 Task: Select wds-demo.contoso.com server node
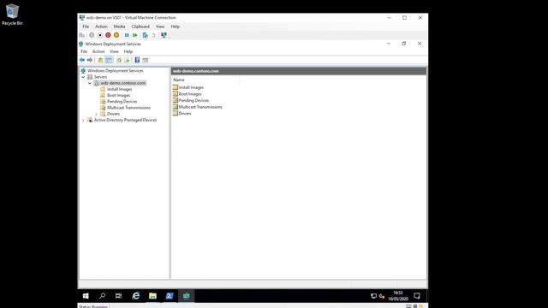click(x=123, y=83)
